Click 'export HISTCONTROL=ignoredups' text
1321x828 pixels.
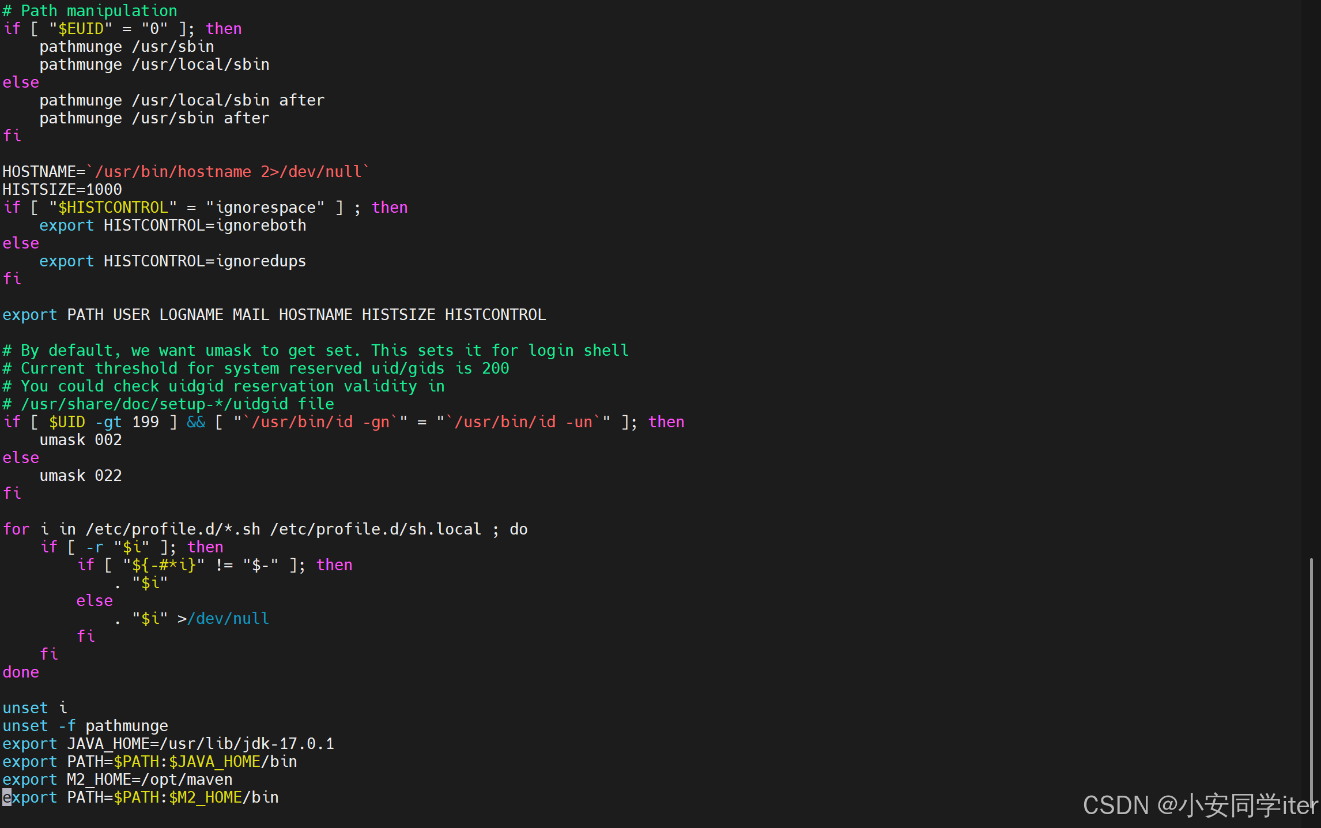tap(173, 261)
